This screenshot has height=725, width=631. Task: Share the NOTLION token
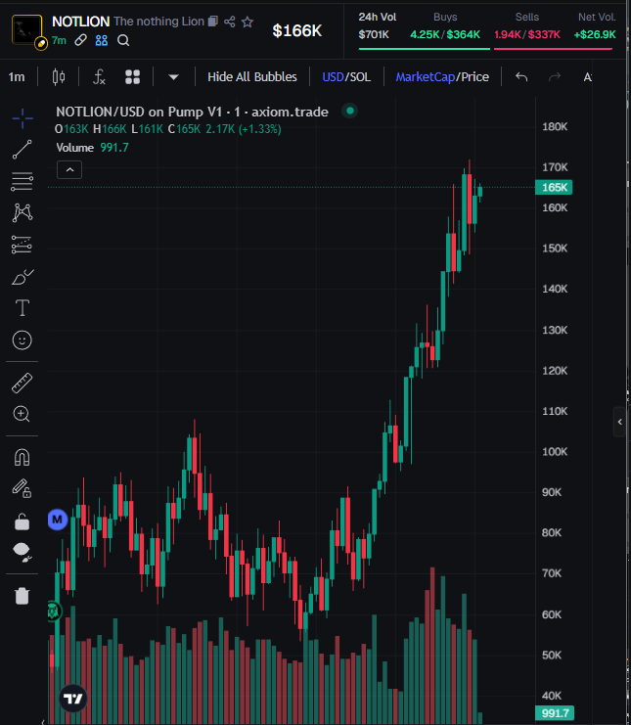pos(230,22)
